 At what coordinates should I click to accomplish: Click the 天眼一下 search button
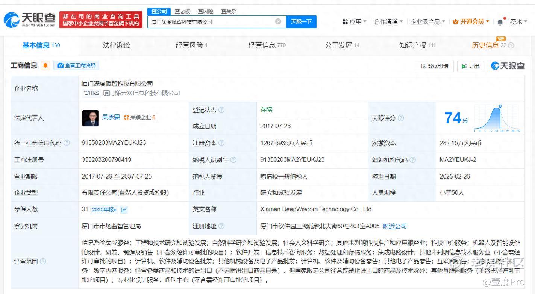coord(301,21)
